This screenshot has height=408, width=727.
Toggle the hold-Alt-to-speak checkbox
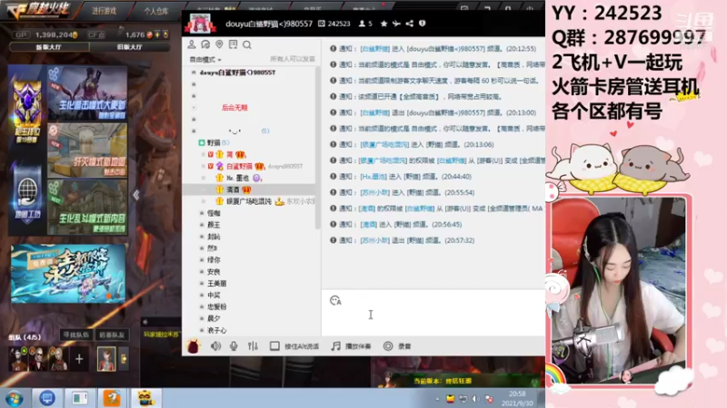[274, 346]
